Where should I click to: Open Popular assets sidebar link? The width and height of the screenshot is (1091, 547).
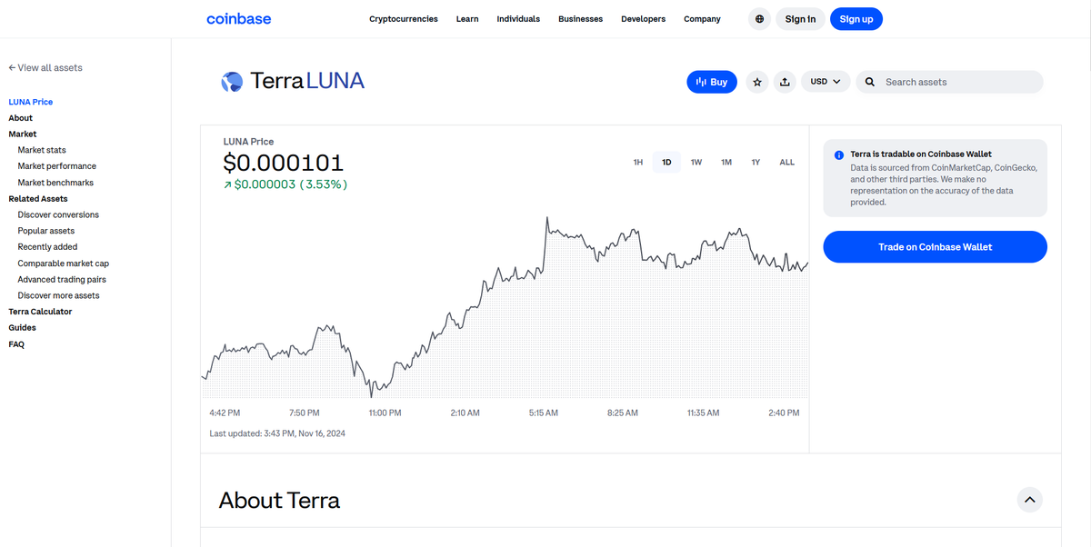[46, 231]
